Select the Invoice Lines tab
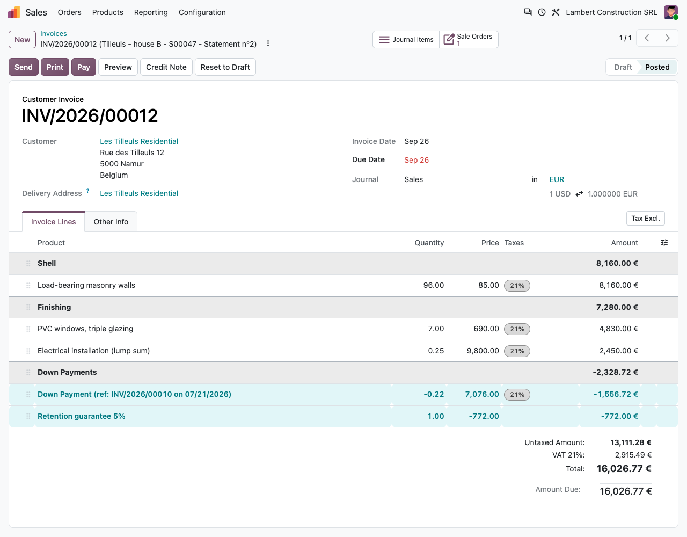 tap(53, 222)
